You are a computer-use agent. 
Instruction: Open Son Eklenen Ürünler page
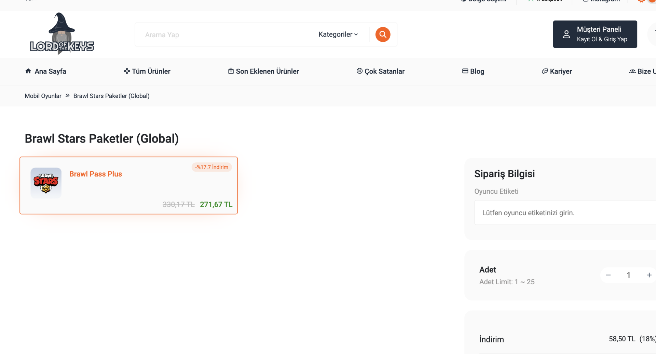pyautogui.click(x=263, y=71)
